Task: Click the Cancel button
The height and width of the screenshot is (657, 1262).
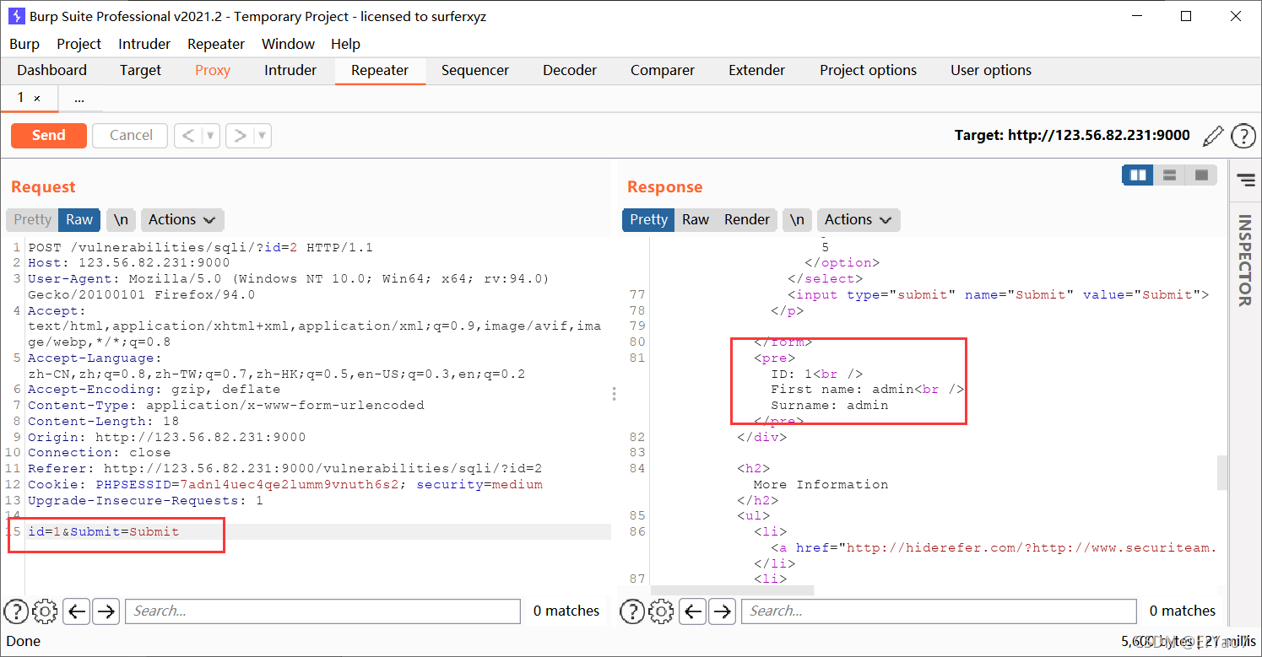Action: pyautogui.click(x=131, y=135)
